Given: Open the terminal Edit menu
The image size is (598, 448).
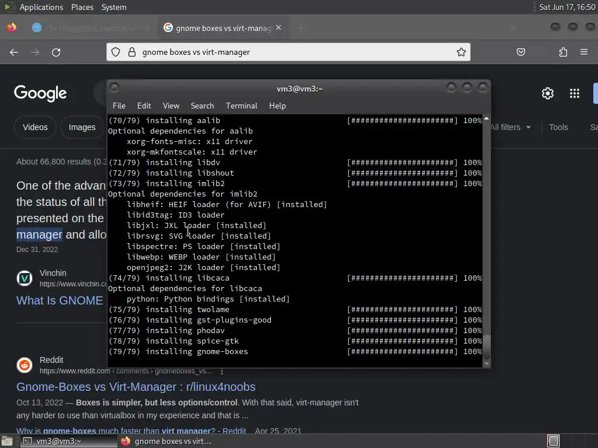Looking at the screenshot, I should click(x=144, y=106).
